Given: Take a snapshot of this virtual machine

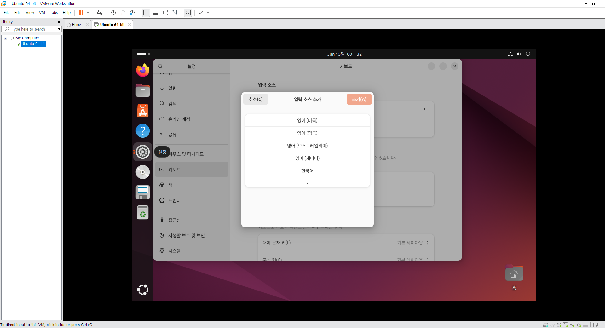Looking at the screenshot, I should click(113, 13).
